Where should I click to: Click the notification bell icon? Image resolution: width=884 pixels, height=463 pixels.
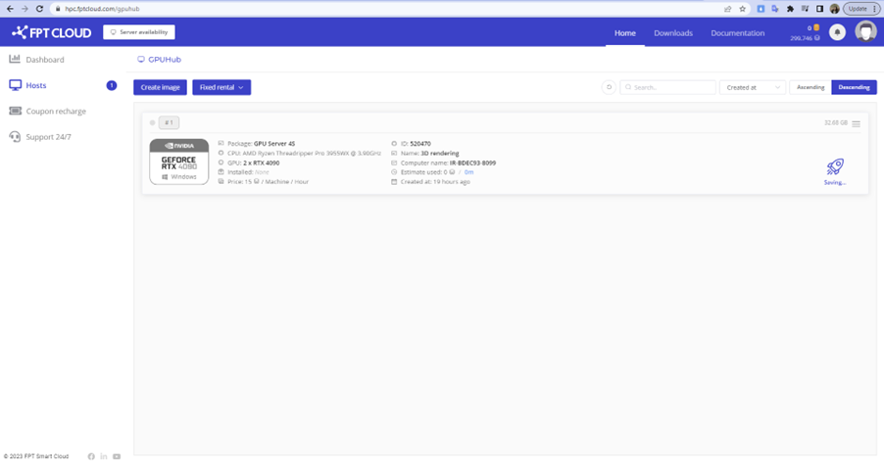[x=837, y=32]
